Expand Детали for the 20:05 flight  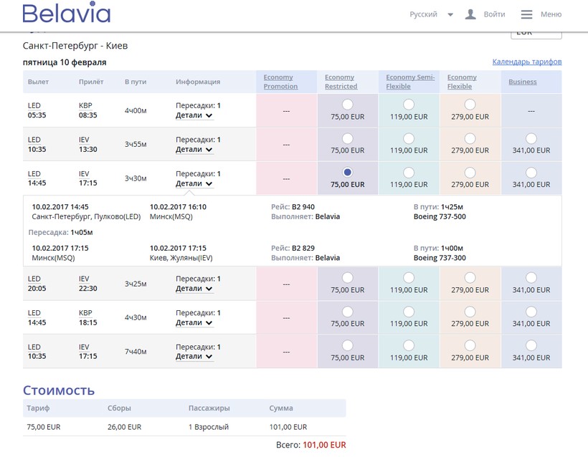(194, 289)
